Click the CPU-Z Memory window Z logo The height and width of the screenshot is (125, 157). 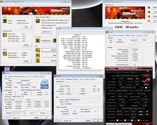coord(107,32)
